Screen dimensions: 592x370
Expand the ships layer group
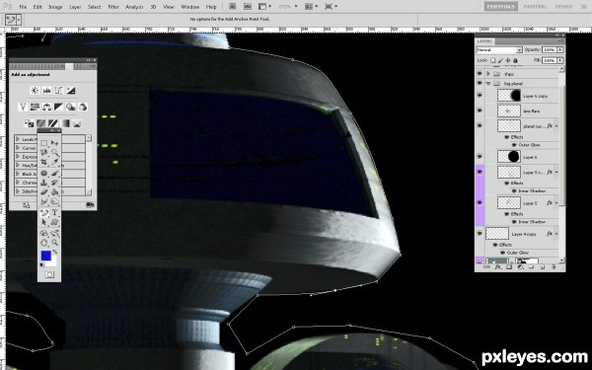tap(488, 74)
